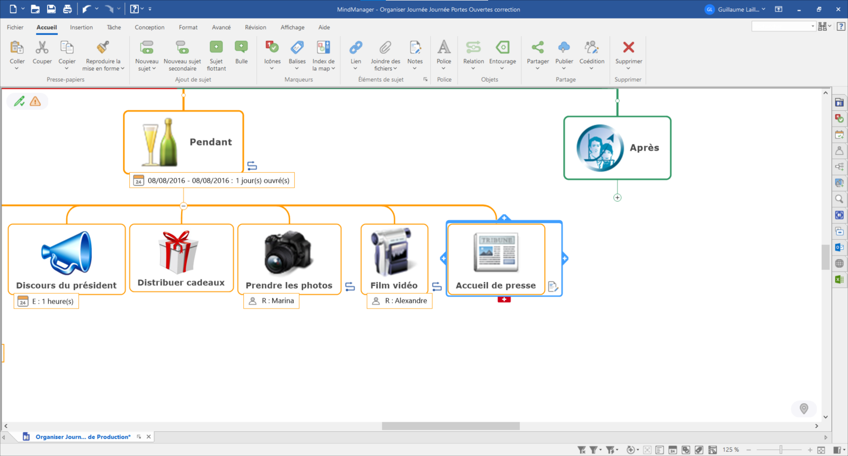This screenshot has width=848, height=456.
Task: Open the Joindre des fichiers dropdown
Action: [385, 68]
